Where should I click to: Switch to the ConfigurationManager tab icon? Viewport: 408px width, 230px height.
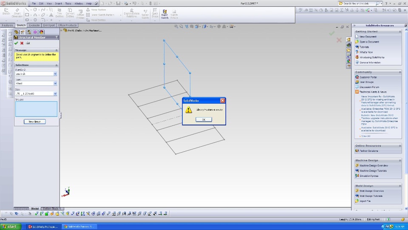pos(29,32)
